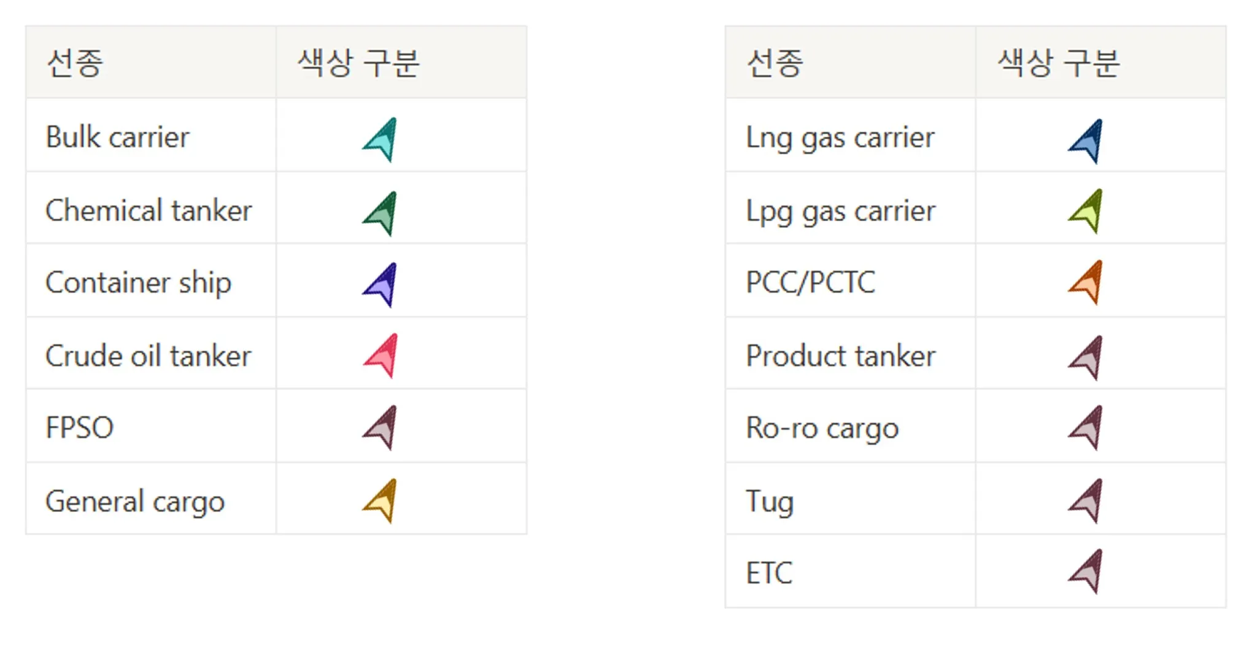Click the ETC arrow icon
The width and height of the screenshot is (1257, 647).
(1088, 571)
